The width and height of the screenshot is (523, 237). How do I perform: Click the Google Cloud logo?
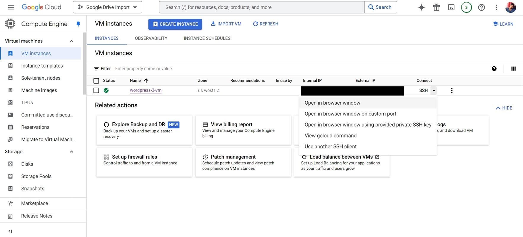[x=41, y=7]
